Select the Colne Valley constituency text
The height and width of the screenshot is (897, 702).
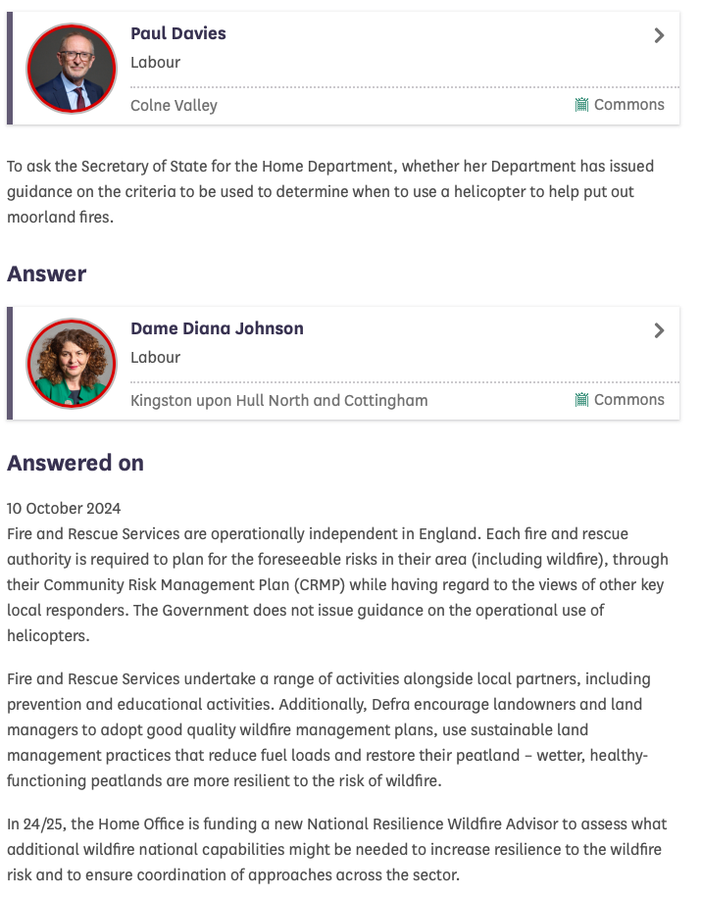pos(174,106)
